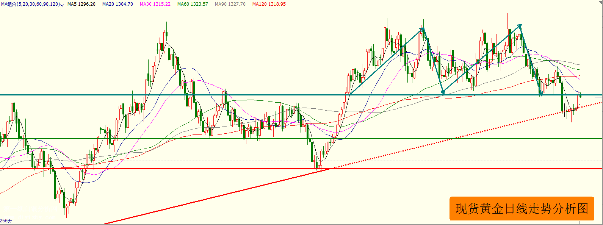The width and height of the screenshot is (603, 225).
Task: Select the MA组合(5,20,30,60,90,120) indicator label
Action: point(30,4)
